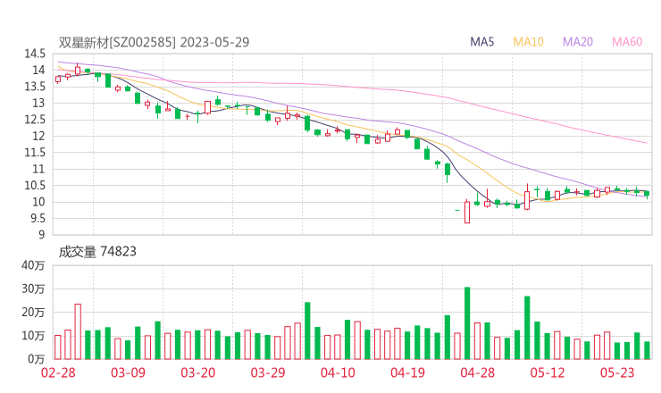
Task: Click the 40万 volume axis label
Action: [x=33, y=265]
